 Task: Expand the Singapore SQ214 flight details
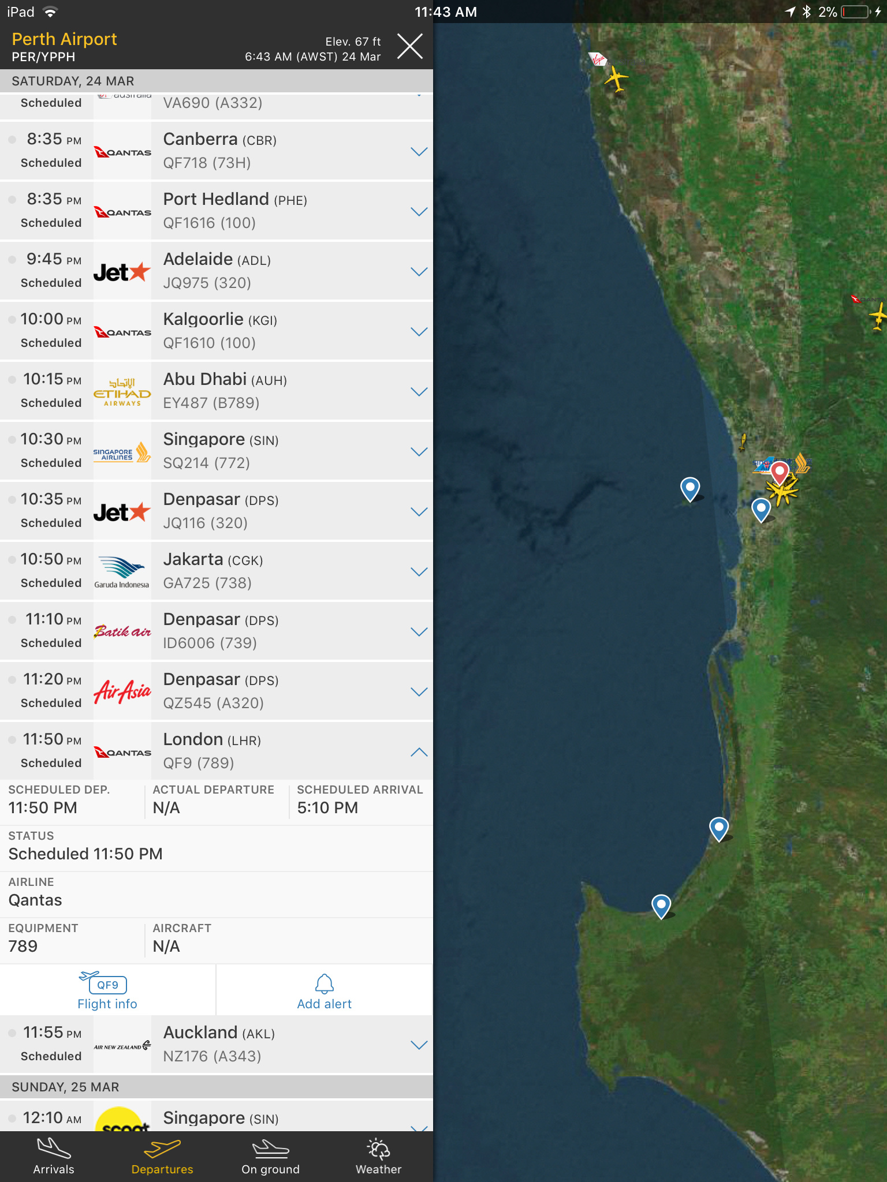(x=419, y=452)
